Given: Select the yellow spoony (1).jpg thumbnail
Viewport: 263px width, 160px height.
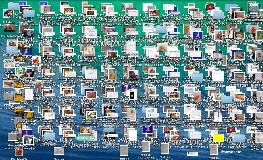Looking at the screenshot, I should tap(29, 115).
